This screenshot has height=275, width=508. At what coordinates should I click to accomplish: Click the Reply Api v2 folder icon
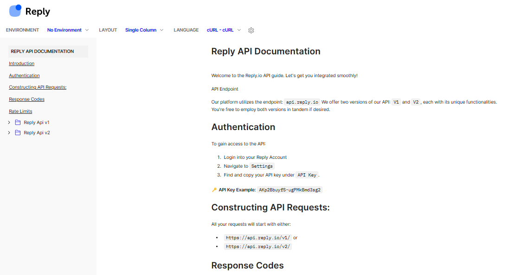point(18,133)
